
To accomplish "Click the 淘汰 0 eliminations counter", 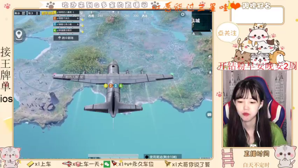I will coord(34,13).
